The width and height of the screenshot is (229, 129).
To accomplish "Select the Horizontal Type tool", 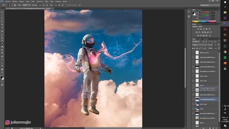I will pos(2,59).
